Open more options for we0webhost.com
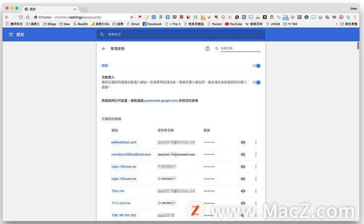364x224 pixels. click(x=256, y=143)
